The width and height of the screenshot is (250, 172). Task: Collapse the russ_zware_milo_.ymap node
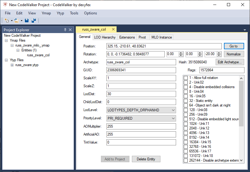click(12, 45)
